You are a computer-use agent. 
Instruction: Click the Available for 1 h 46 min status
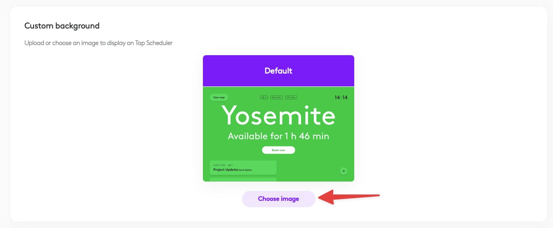pyautogui.click(x=278, y=136)
